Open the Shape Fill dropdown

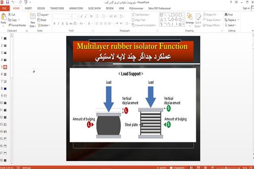[x=210, y=14]
